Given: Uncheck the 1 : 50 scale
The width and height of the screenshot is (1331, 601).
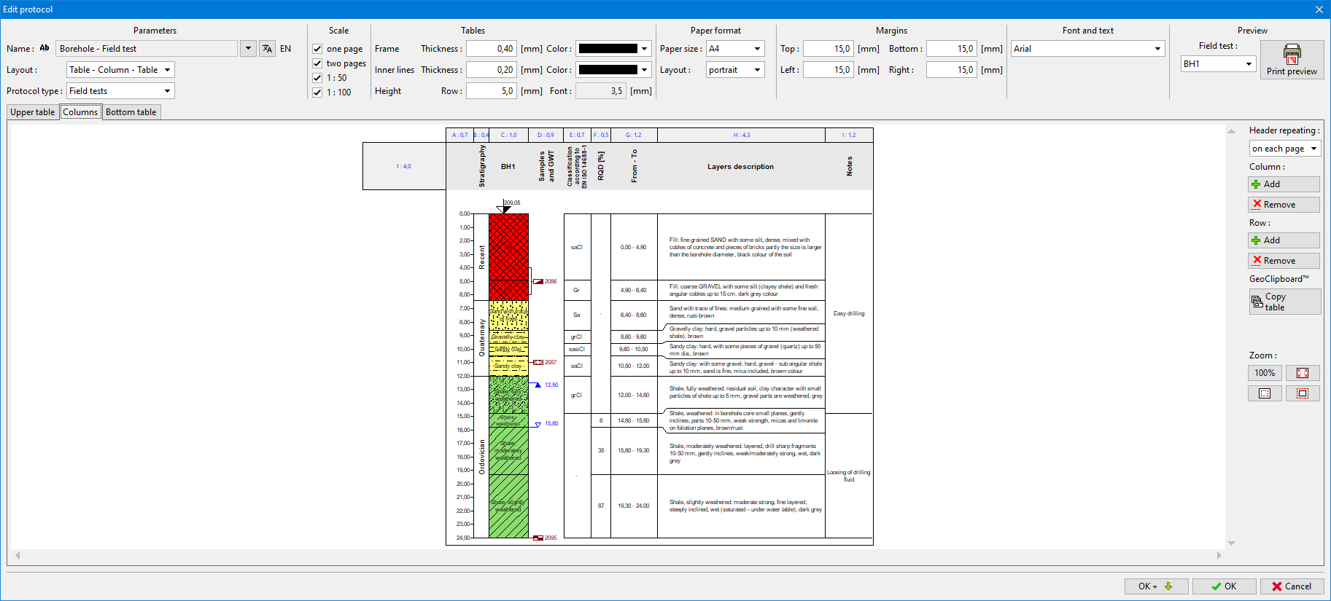Looking at the screenshot, I should point(317,78).
